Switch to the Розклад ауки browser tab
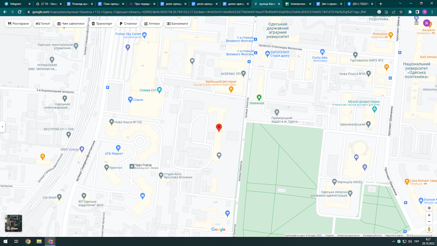The height and width of the screenshot is (246, 437). [80, 4]
